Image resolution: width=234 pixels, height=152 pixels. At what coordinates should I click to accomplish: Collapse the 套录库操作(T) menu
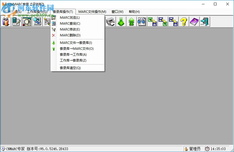click(63, 12)
